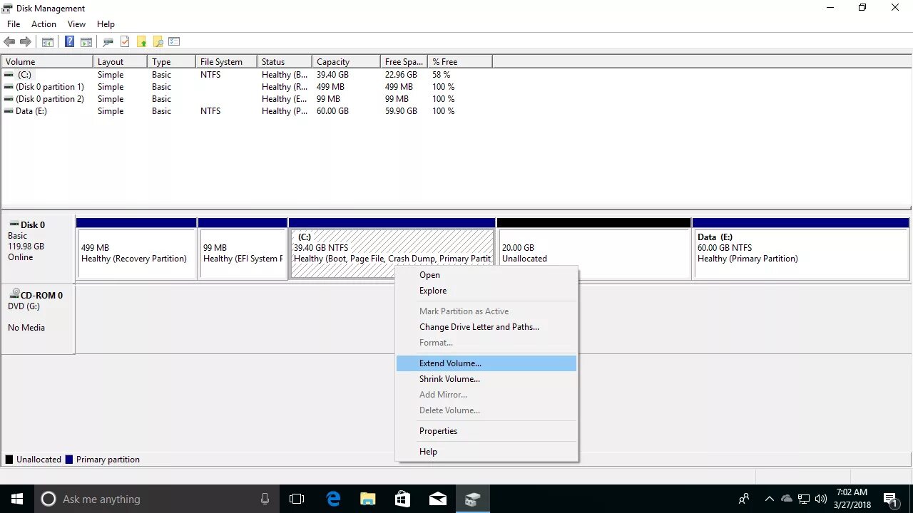Choose Shrink Volume... from the context menu
Image resolution: width=913 pixels, height=513 pixels.
pos(486,379)
